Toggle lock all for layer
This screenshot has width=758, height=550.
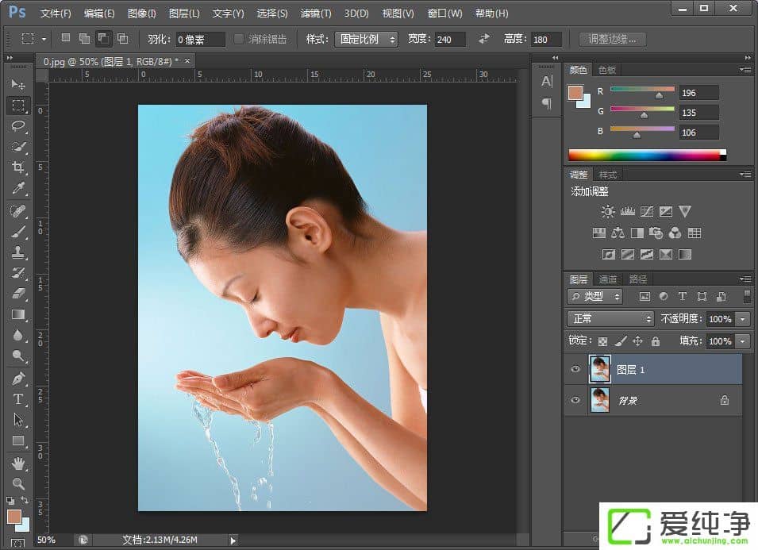tap(656, 341)
